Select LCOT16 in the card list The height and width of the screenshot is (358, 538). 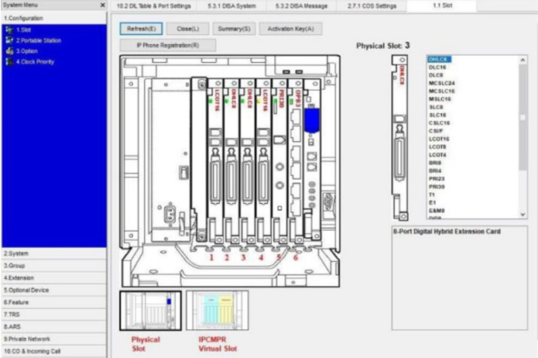point(439,139)
